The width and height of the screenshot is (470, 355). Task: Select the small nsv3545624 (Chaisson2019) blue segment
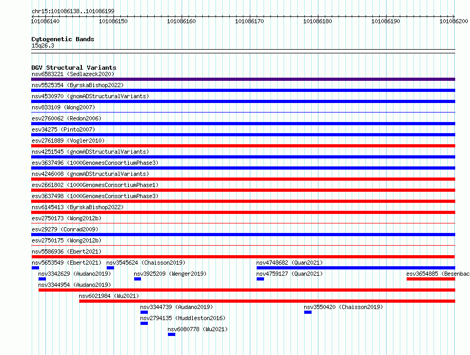click(x=110, y=268)
